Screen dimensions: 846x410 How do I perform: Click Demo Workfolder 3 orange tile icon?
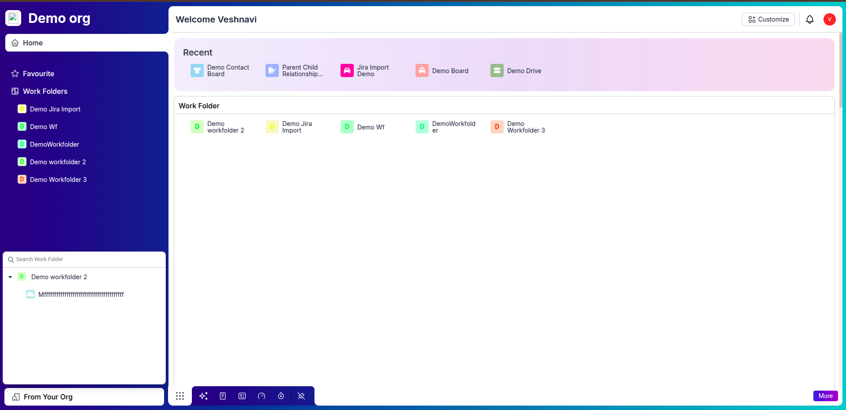[x=497, y=127]
